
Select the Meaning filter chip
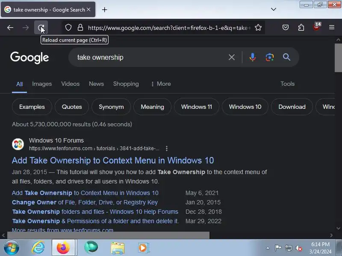coord(152,107)
